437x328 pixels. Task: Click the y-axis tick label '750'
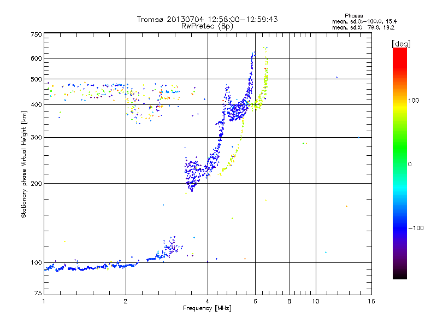pos(36,34)
